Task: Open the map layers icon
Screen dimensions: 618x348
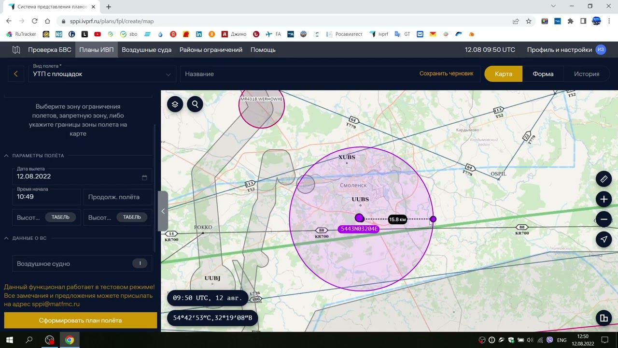Action: pos(175,104)
